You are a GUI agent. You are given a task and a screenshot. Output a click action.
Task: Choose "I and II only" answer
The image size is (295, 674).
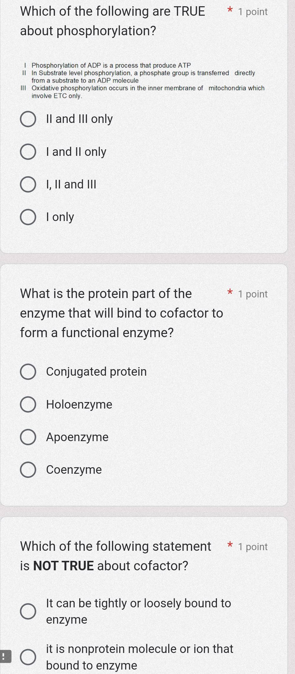click(x=28, y=152)
